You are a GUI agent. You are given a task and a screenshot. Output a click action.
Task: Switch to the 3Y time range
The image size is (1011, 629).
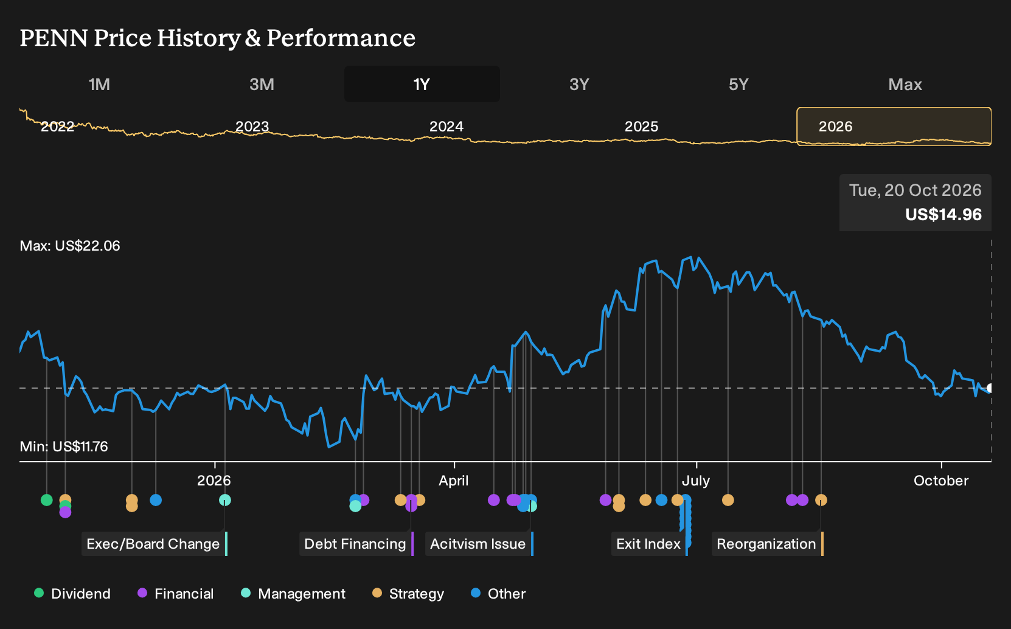(579, 84)
